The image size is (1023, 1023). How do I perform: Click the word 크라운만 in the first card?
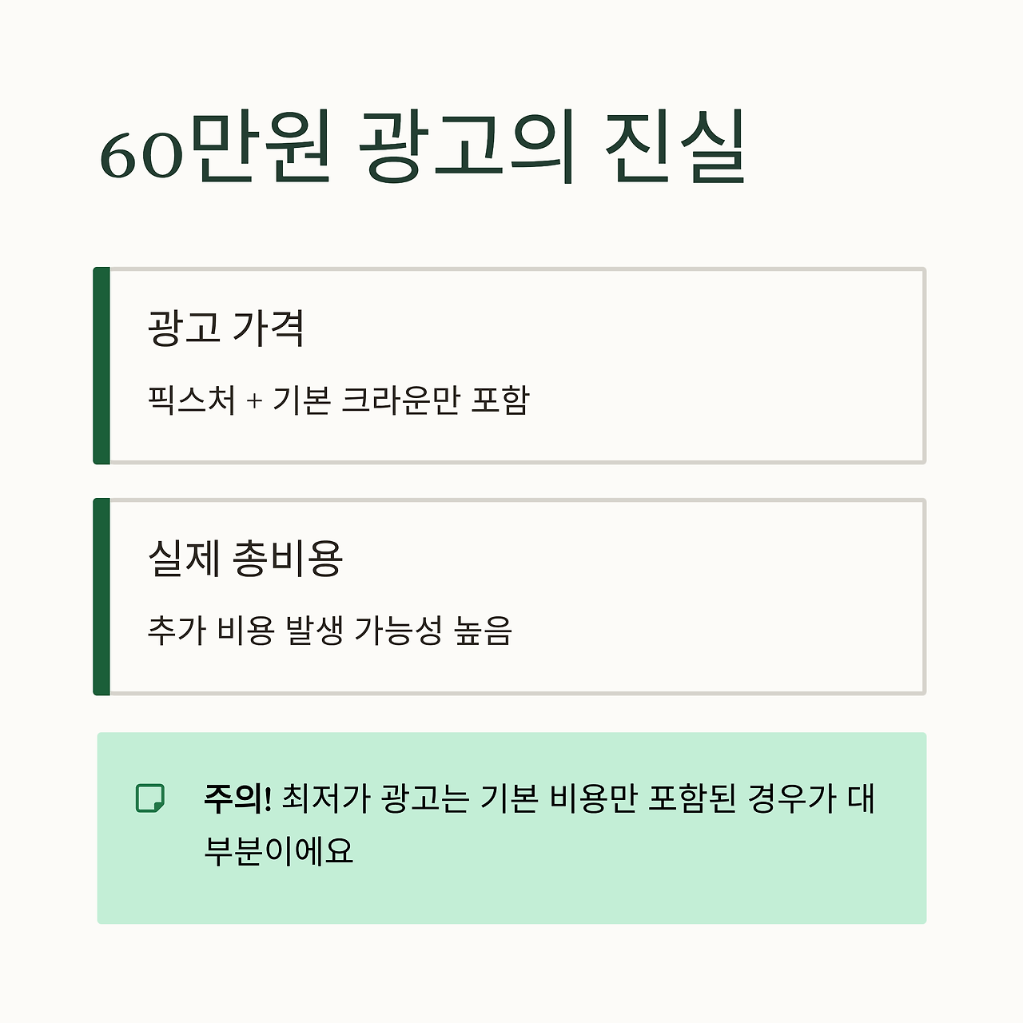[400, 400]
